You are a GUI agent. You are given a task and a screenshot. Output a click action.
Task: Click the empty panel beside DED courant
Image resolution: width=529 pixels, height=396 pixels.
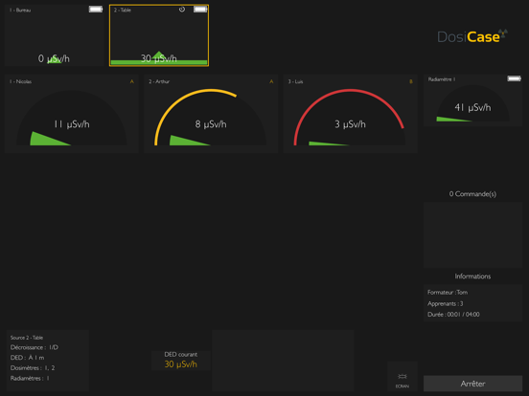[284, 361]
